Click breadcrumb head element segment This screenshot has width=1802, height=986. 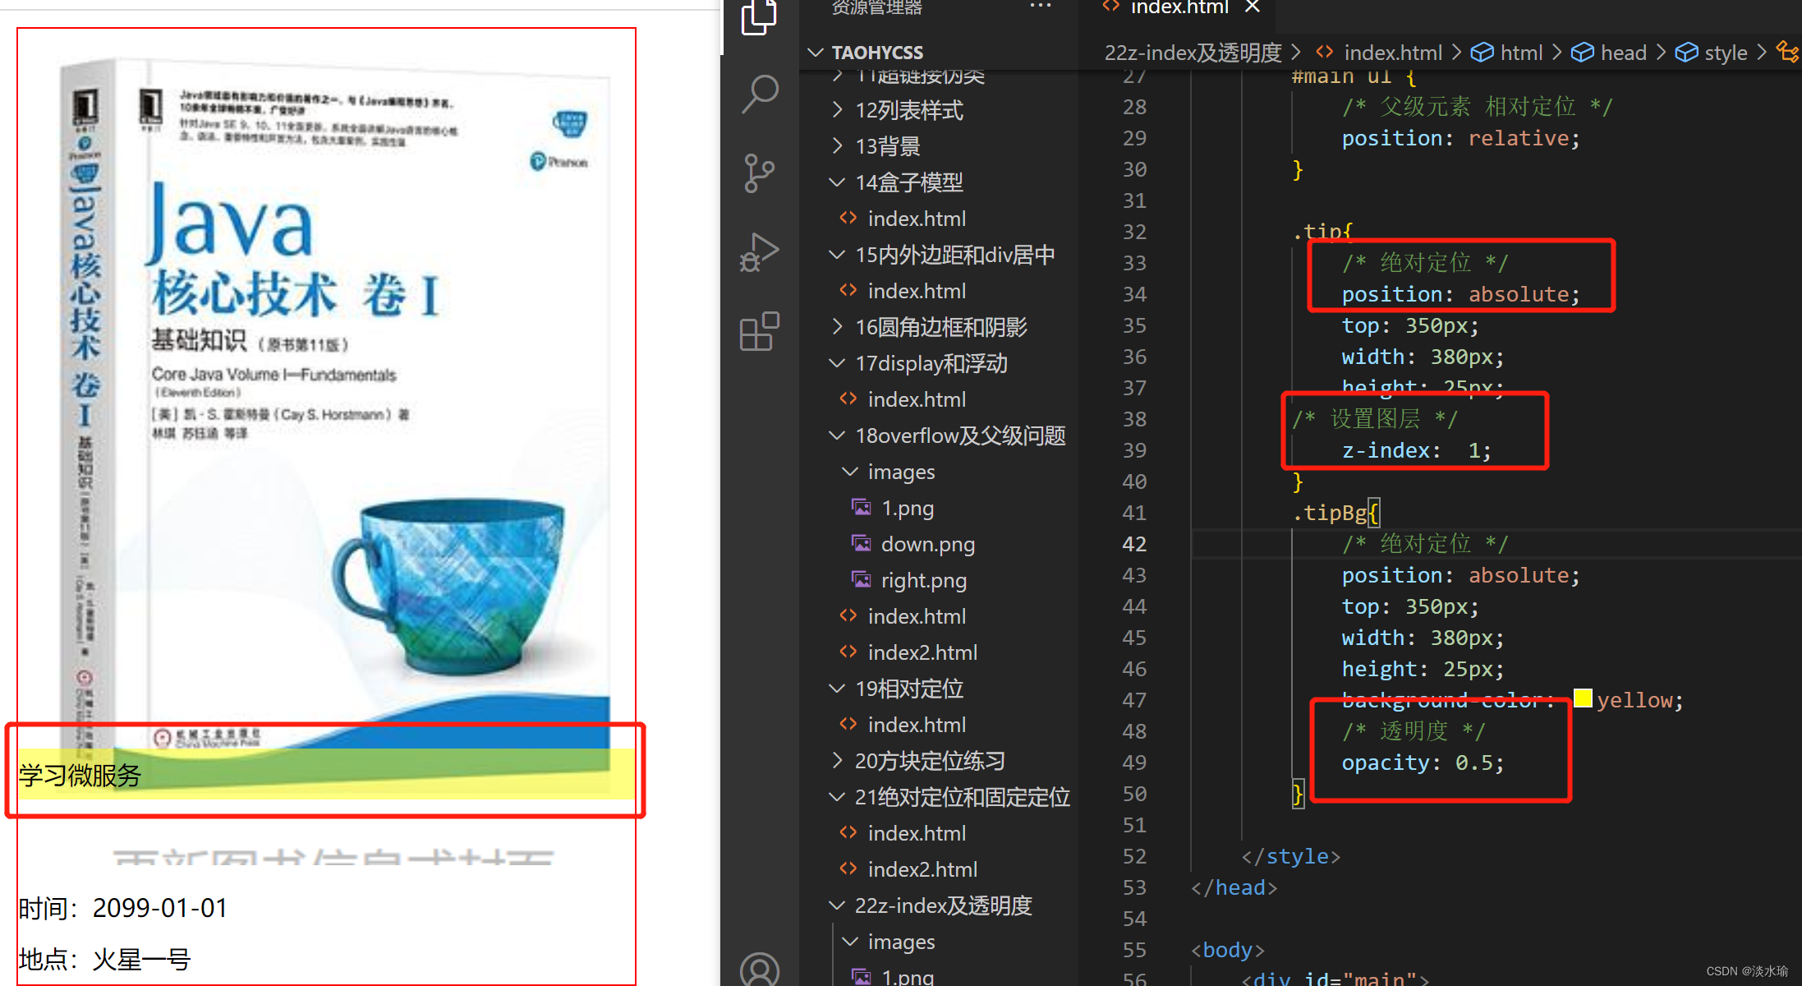point(1623,53)
